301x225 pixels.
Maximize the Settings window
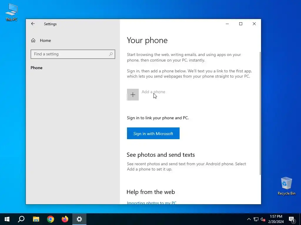(x=240, y=24)
